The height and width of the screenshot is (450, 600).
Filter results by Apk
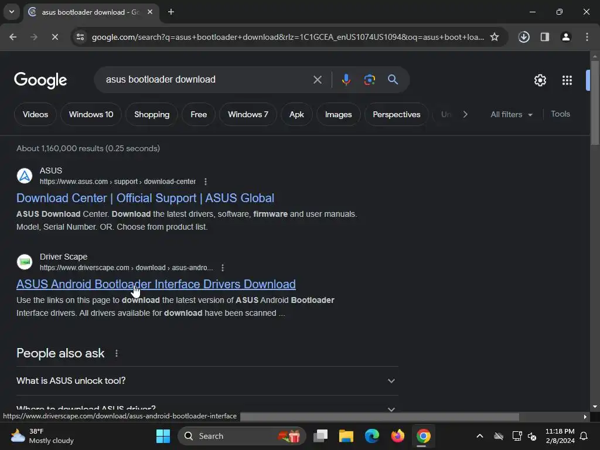(x=296, y=114)
